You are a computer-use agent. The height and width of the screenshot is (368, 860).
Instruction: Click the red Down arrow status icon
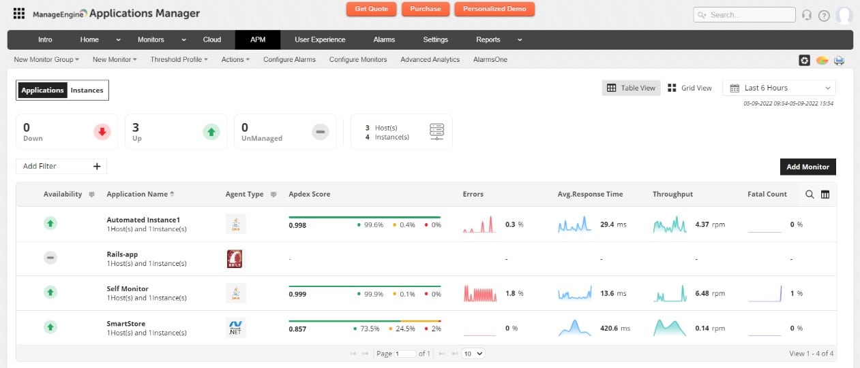tap(102, 132)
